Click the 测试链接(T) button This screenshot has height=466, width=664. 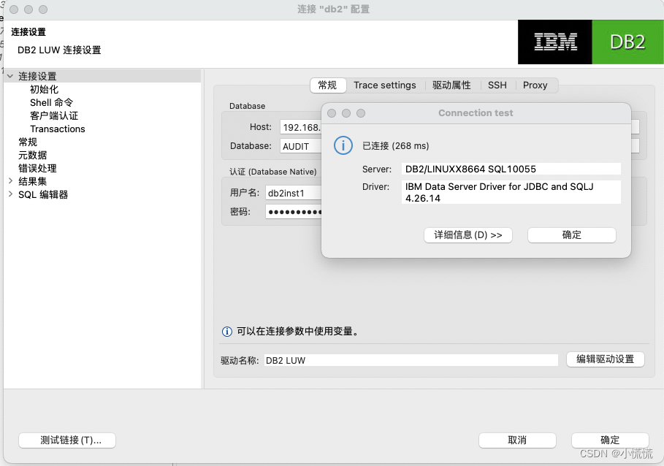(x=66, y=440)
